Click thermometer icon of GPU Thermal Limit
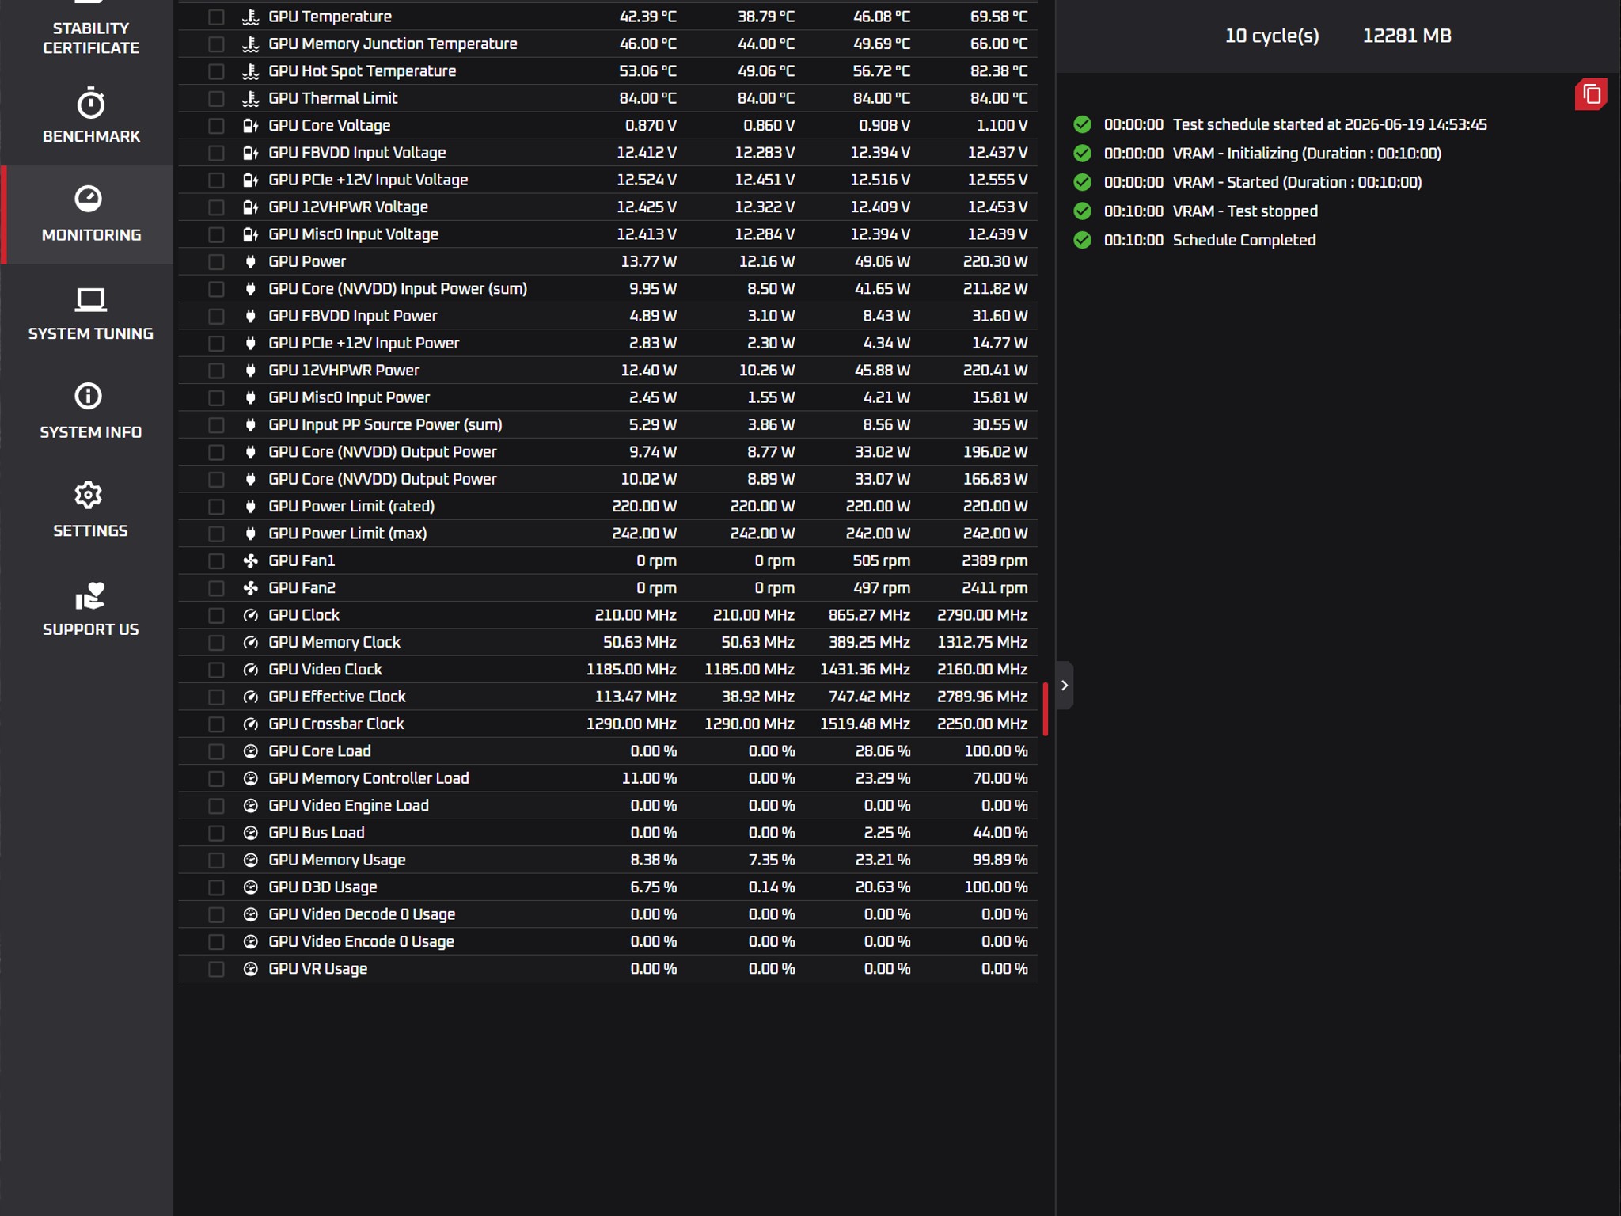This screenshot has width=1621, height=1216. 250,98
